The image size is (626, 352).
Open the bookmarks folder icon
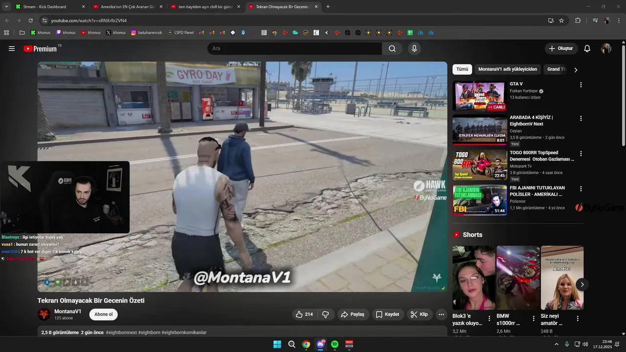coord(22,33)
